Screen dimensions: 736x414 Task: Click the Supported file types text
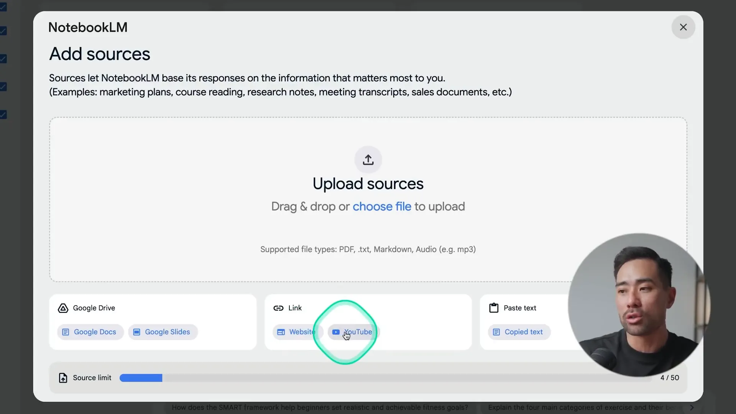click(368, 250)
